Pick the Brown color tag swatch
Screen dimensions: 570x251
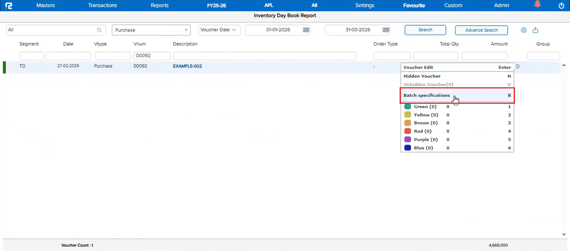click(407, 123)
